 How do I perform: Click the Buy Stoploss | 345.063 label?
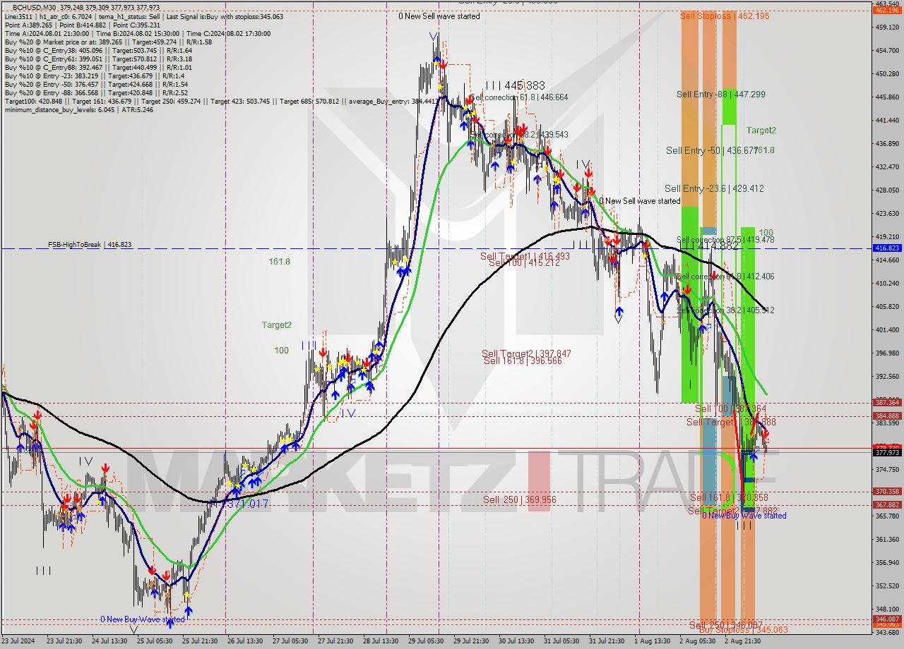coord(743,629)
